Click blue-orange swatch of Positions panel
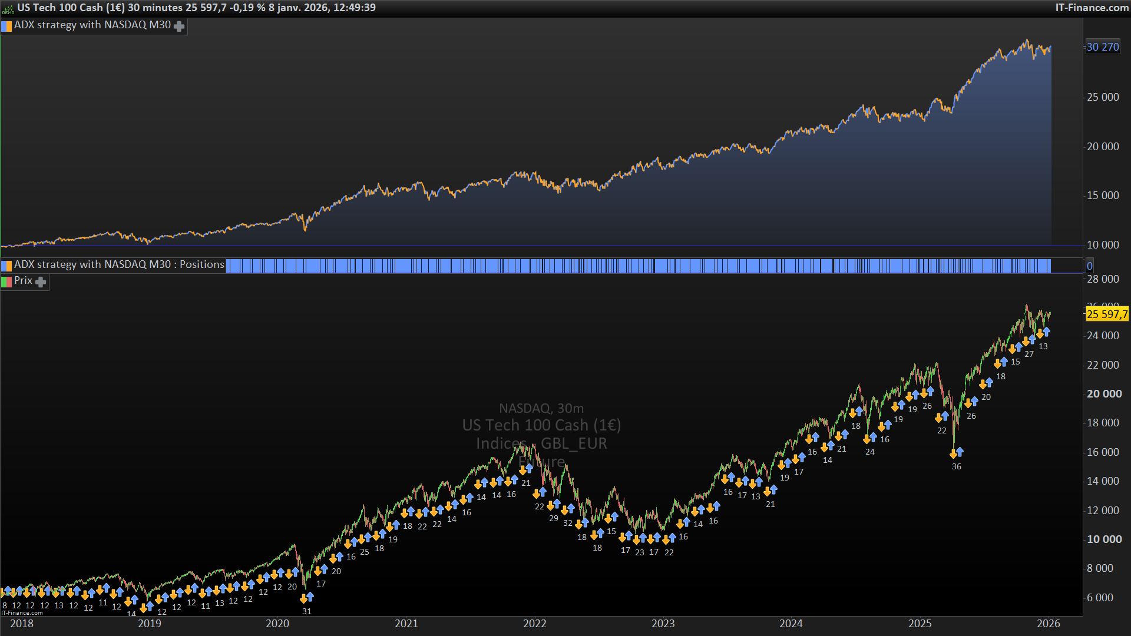1131x636 pixels. [x=6, y=266]
